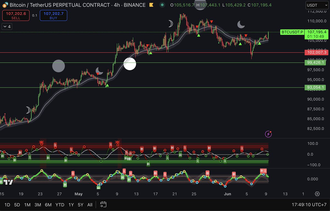
Task: Click the TradingView logo in lower pane
Action: tap(8, 182)
